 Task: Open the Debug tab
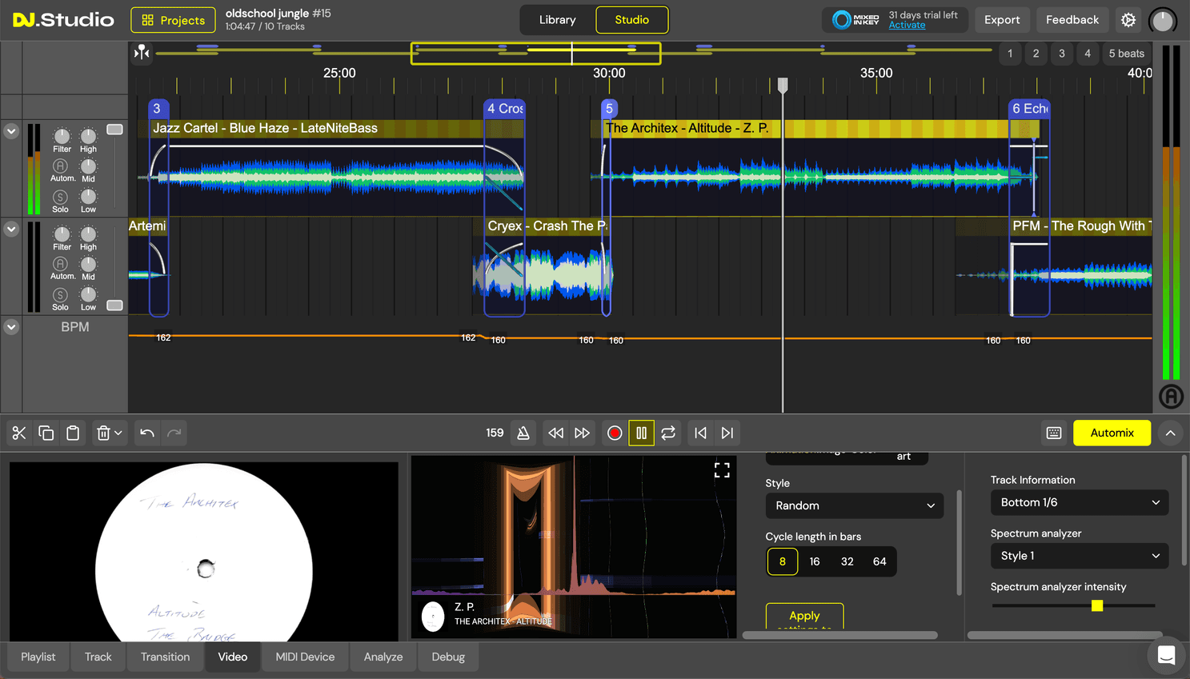pos(448,657)
